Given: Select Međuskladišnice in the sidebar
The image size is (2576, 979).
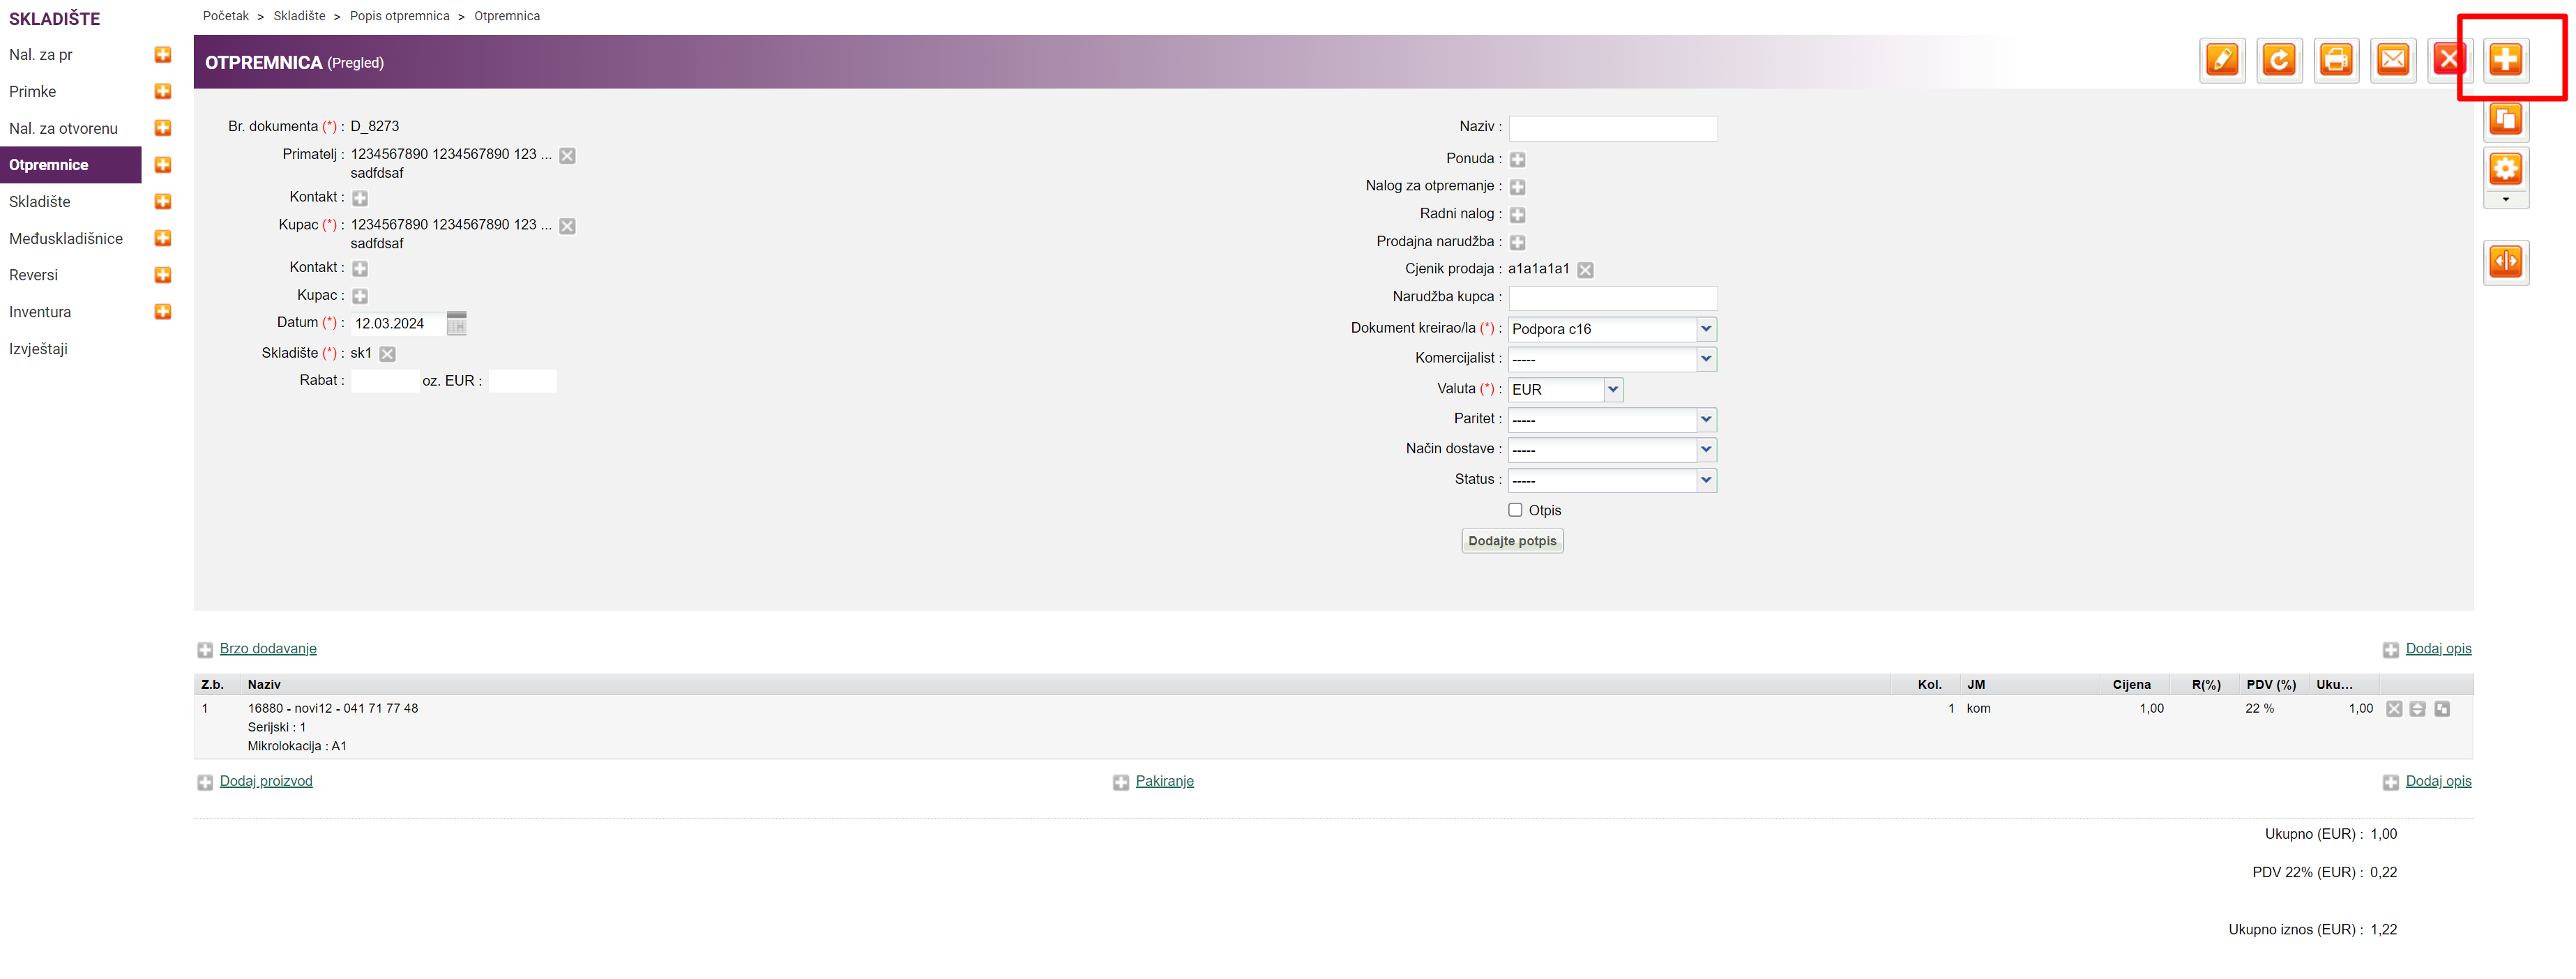Looking at the screenshot, I should [66, 239].
